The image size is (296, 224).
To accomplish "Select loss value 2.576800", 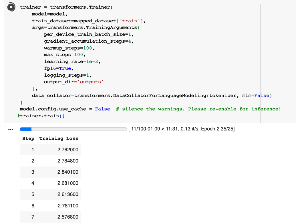I will click(68, 217).
